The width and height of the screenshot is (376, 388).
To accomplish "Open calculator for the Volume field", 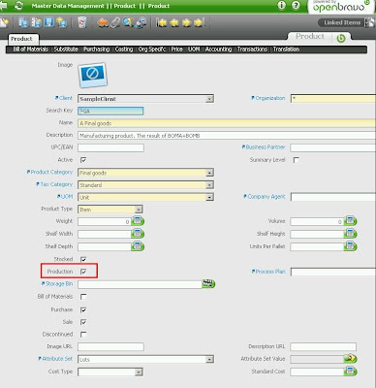I will pyautogui.click(x=350, y=221).
